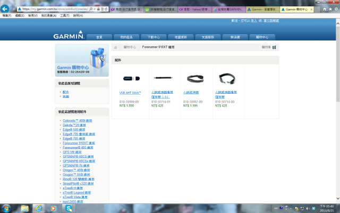
Task: Open the 檔案(F) menu
Action: coord(7,15)
